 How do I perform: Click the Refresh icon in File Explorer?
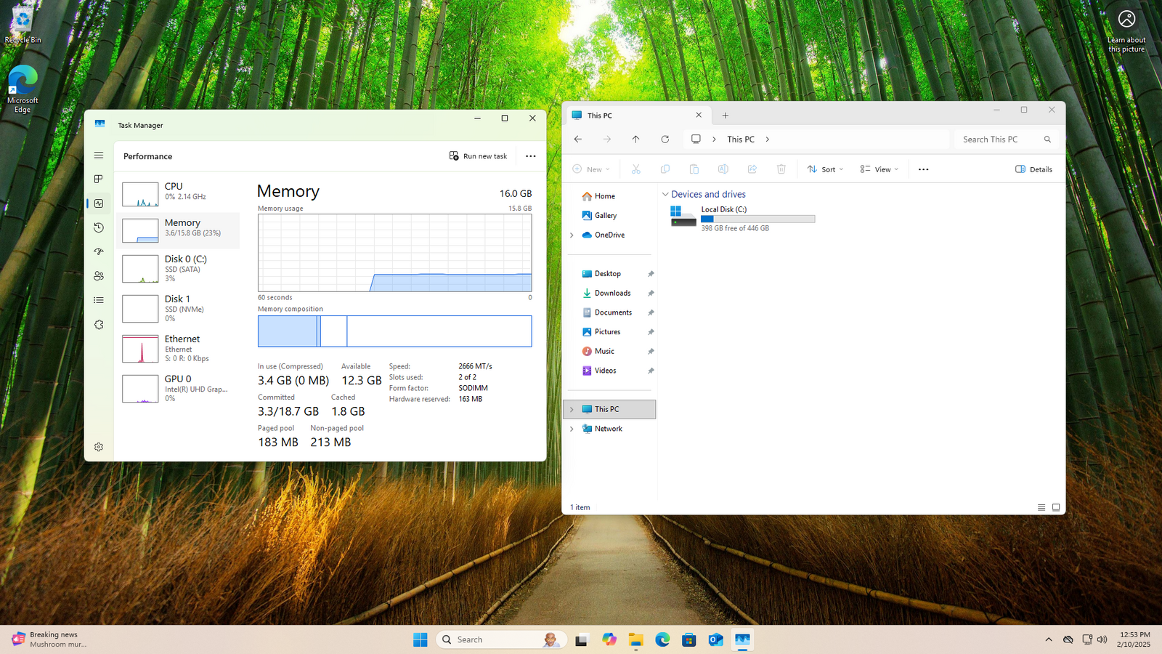665,140
